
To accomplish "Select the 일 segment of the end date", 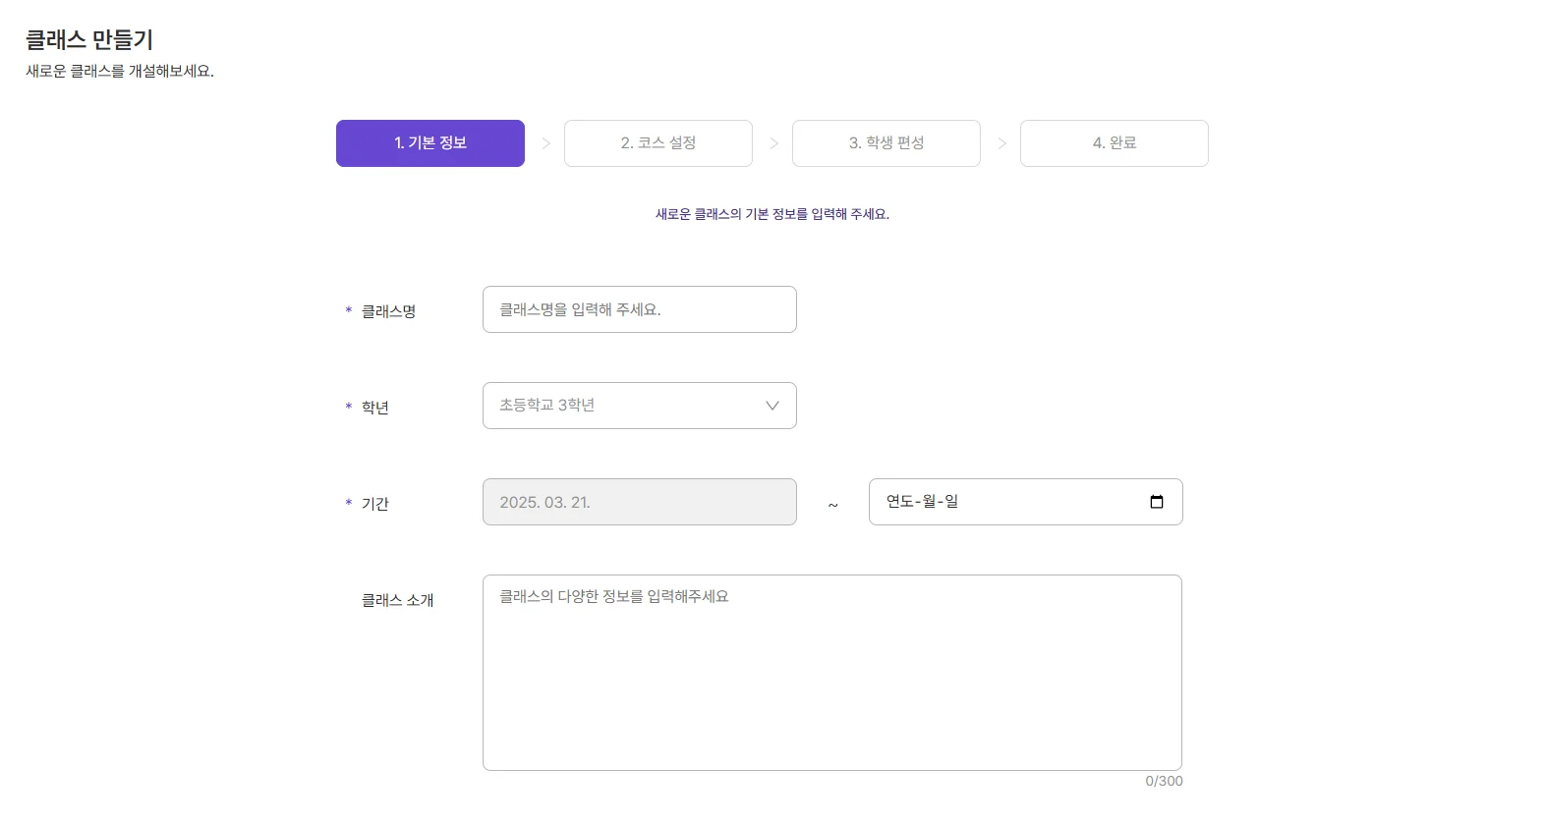I will pos(951,502).
